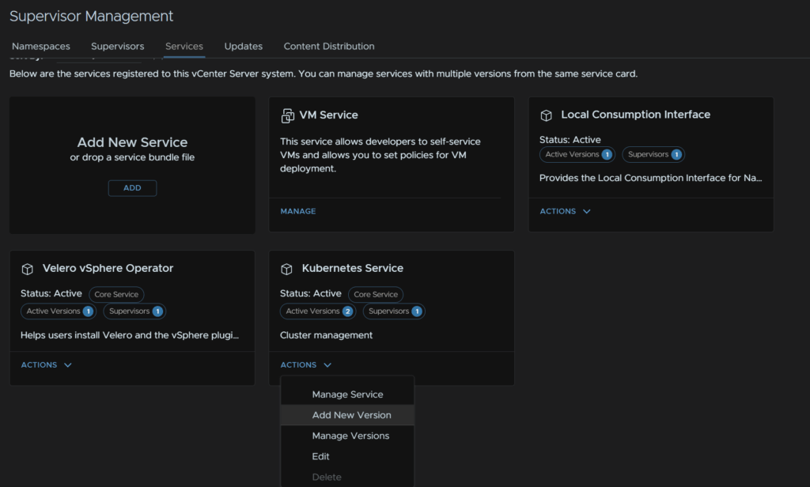The height and width of the screenshot is (487, 810).
Task: Click the Kubernetes Service cube icon
Action: click(286, 269)
